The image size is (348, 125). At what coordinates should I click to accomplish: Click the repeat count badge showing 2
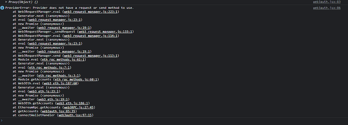(x=2, y=8)
